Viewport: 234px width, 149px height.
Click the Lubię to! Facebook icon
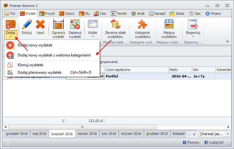[206, 142]
